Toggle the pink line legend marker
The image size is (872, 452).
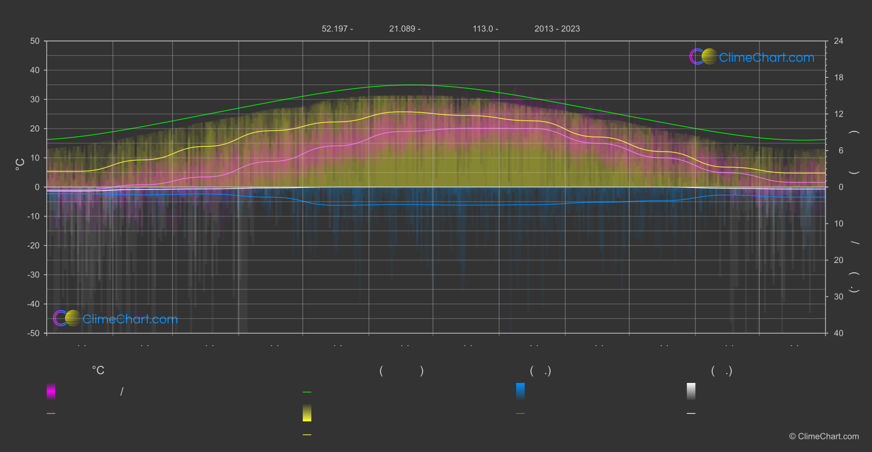51,414
